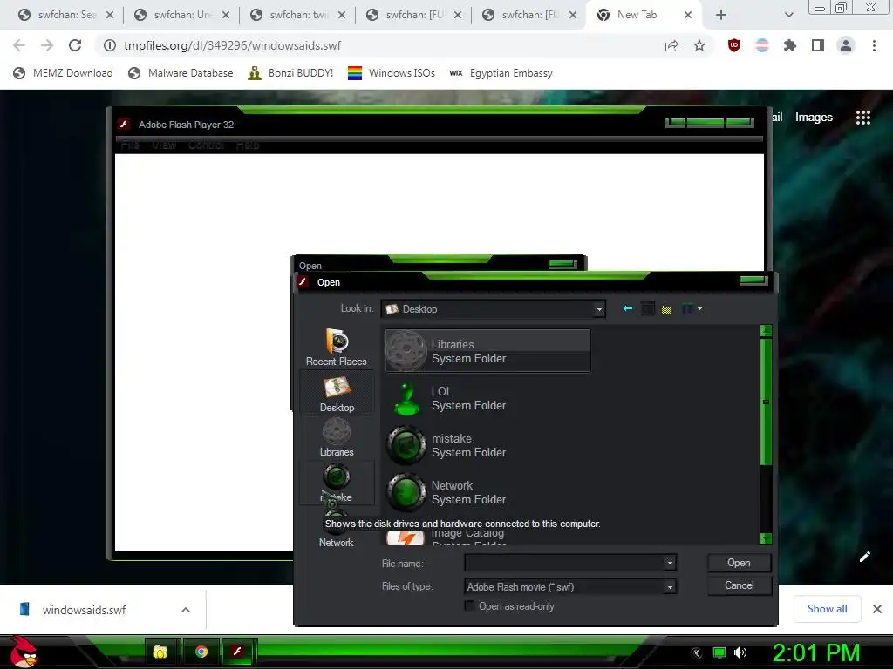Open the Malware Database bookmark
The height and width of the screenshot is (669, 893).
[x=181, y=73]
